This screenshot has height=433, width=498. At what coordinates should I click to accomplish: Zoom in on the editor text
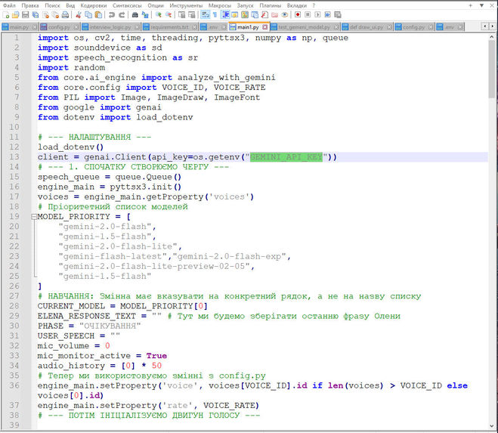tap(159, 15)
